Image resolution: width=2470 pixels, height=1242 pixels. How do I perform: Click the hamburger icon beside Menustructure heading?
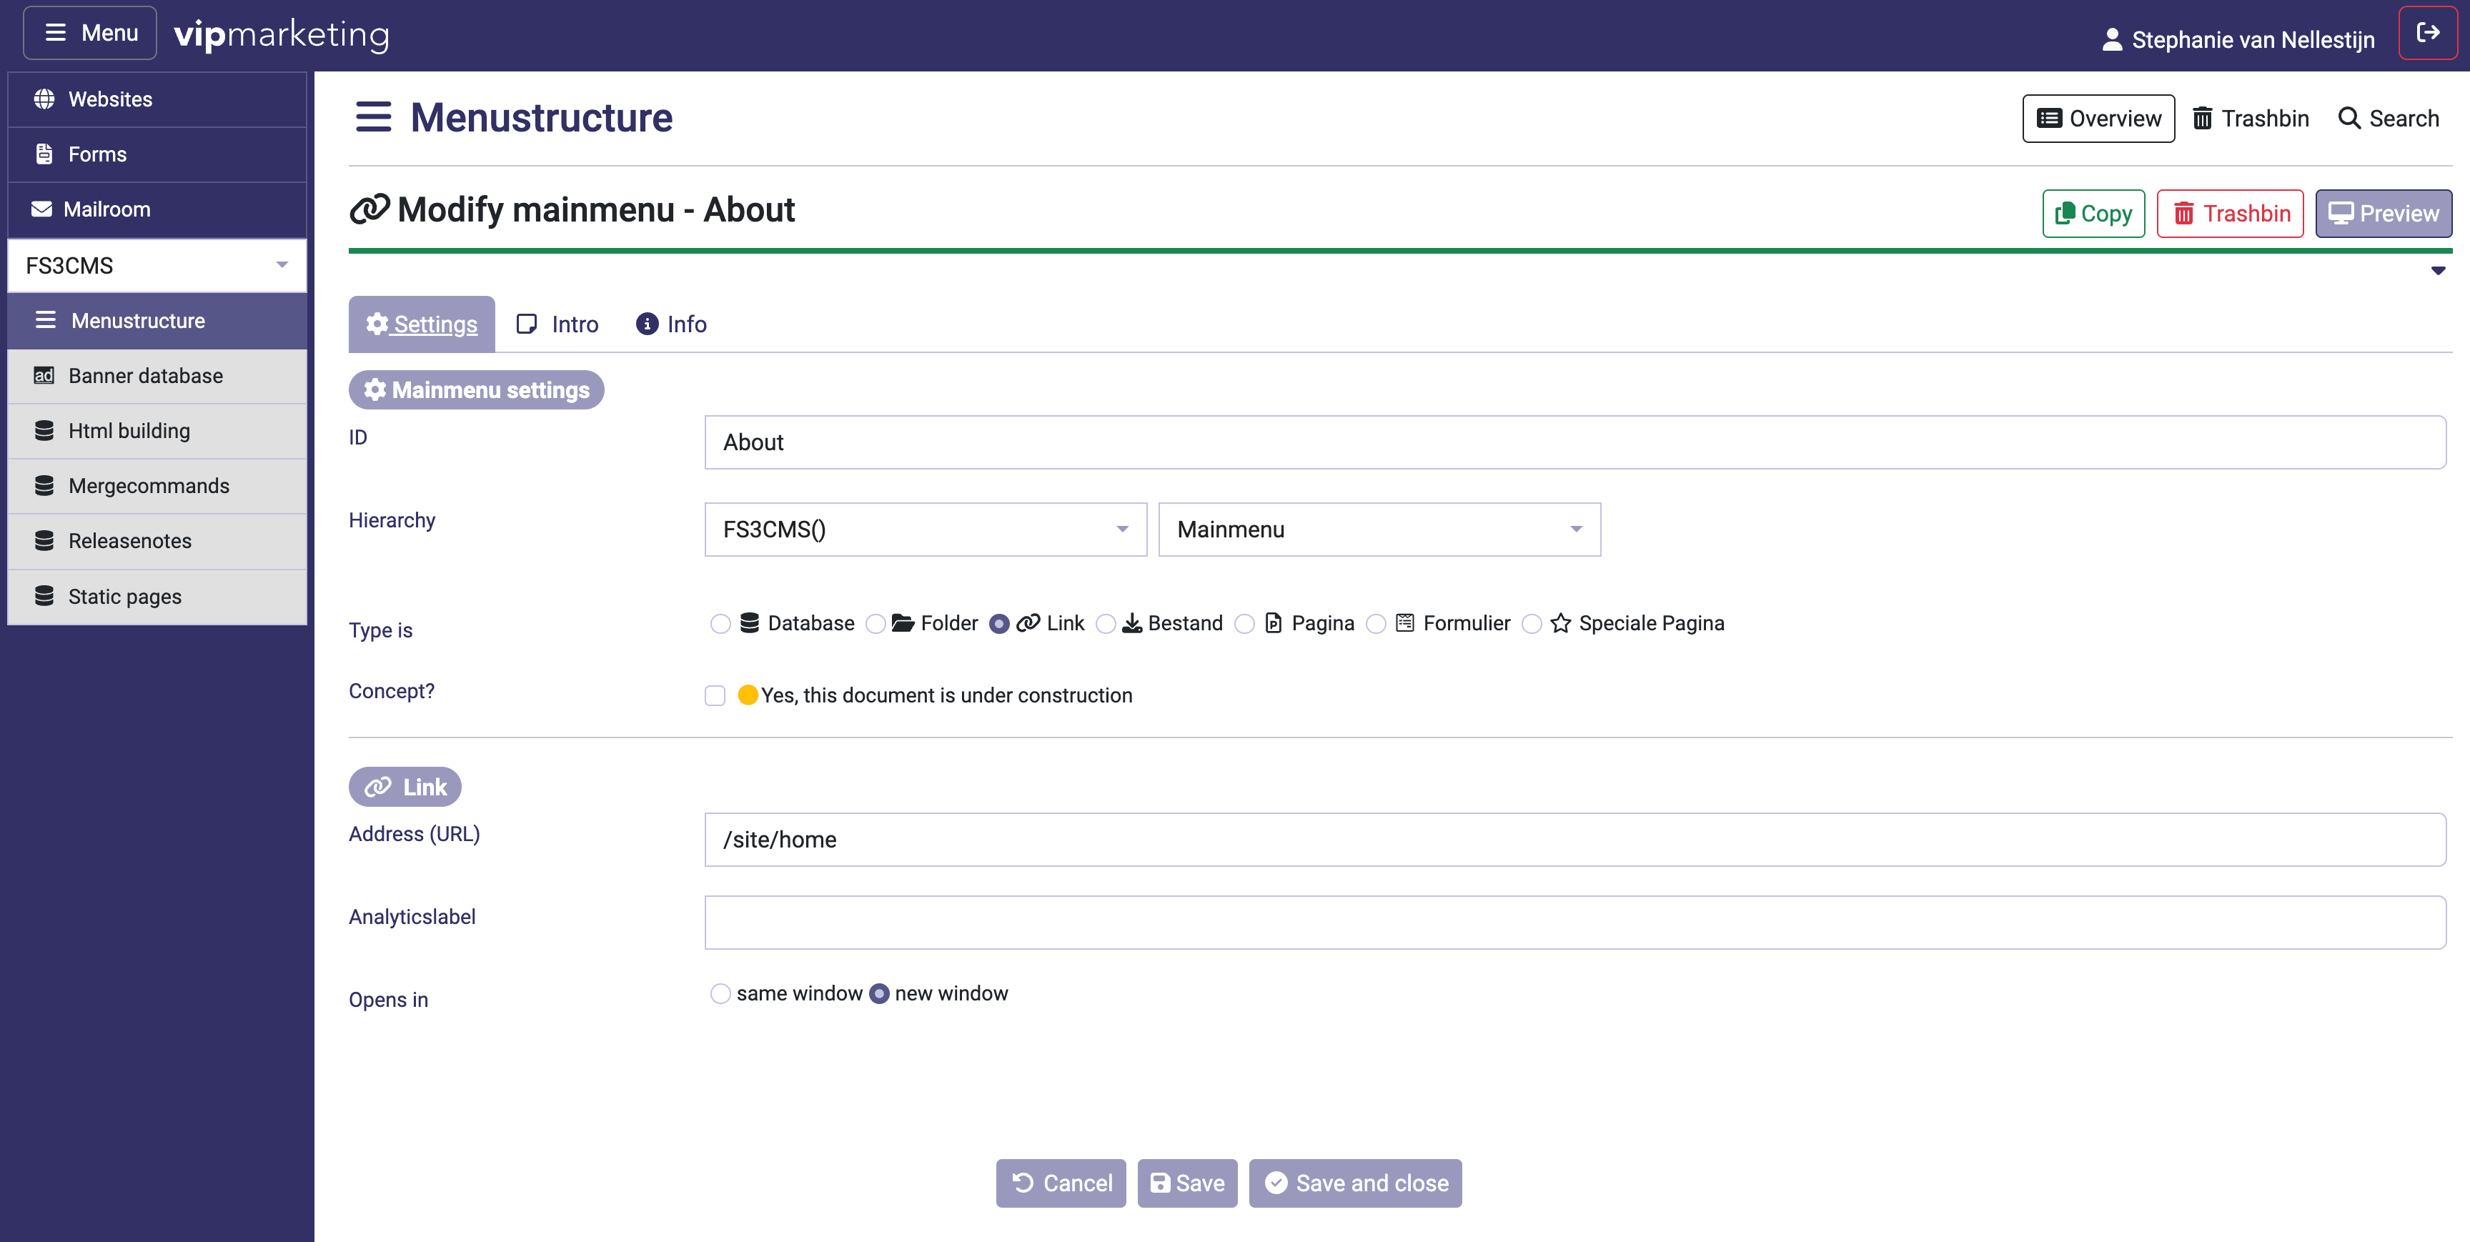(x=373, y=117)
